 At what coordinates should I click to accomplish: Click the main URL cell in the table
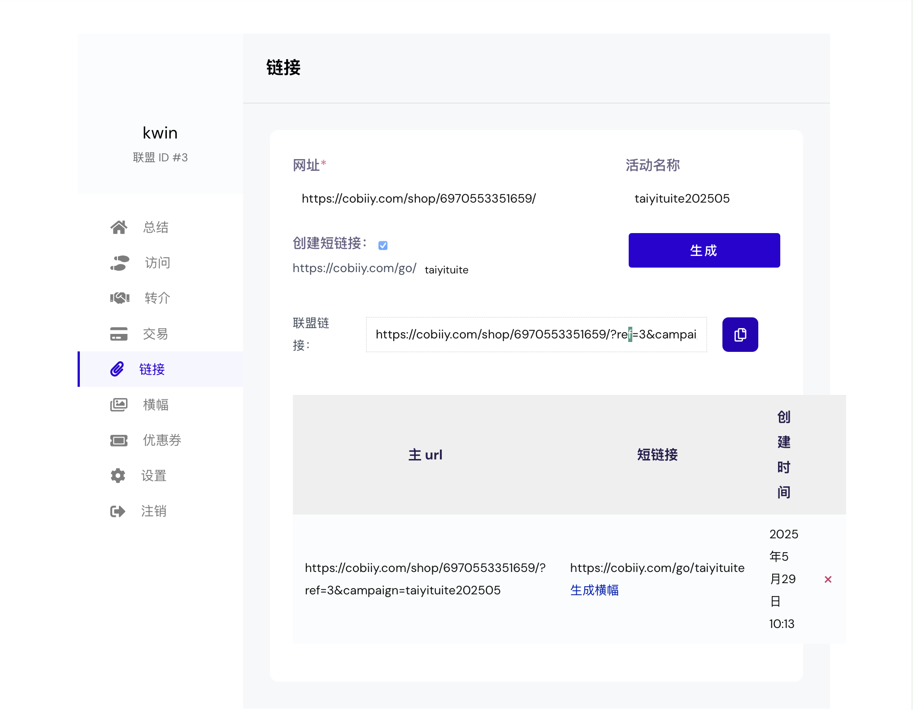(x=425, y=579)
